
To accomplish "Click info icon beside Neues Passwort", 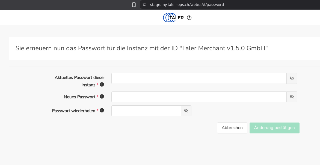I will [x=102, y=96].
